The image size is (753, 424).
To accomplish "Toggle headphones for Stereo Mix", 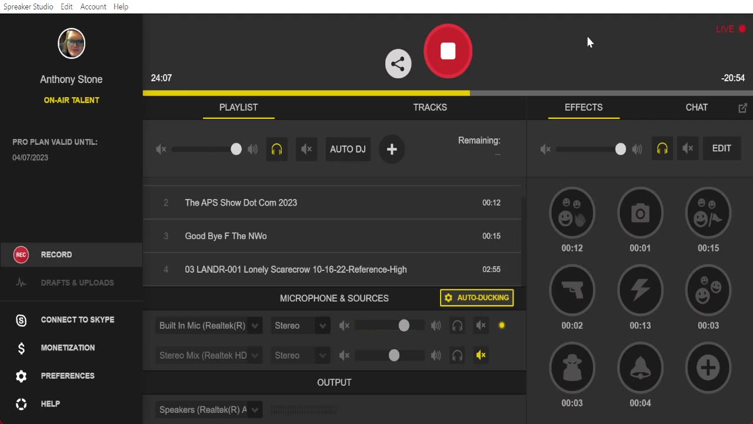I will pyautogui.click(x=457, y=356).
